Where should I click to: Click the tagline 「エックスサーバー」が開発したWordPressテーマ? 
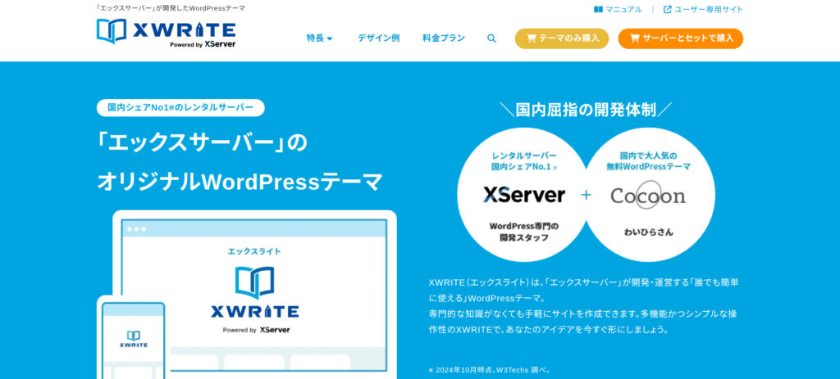[x=171, y=8]
